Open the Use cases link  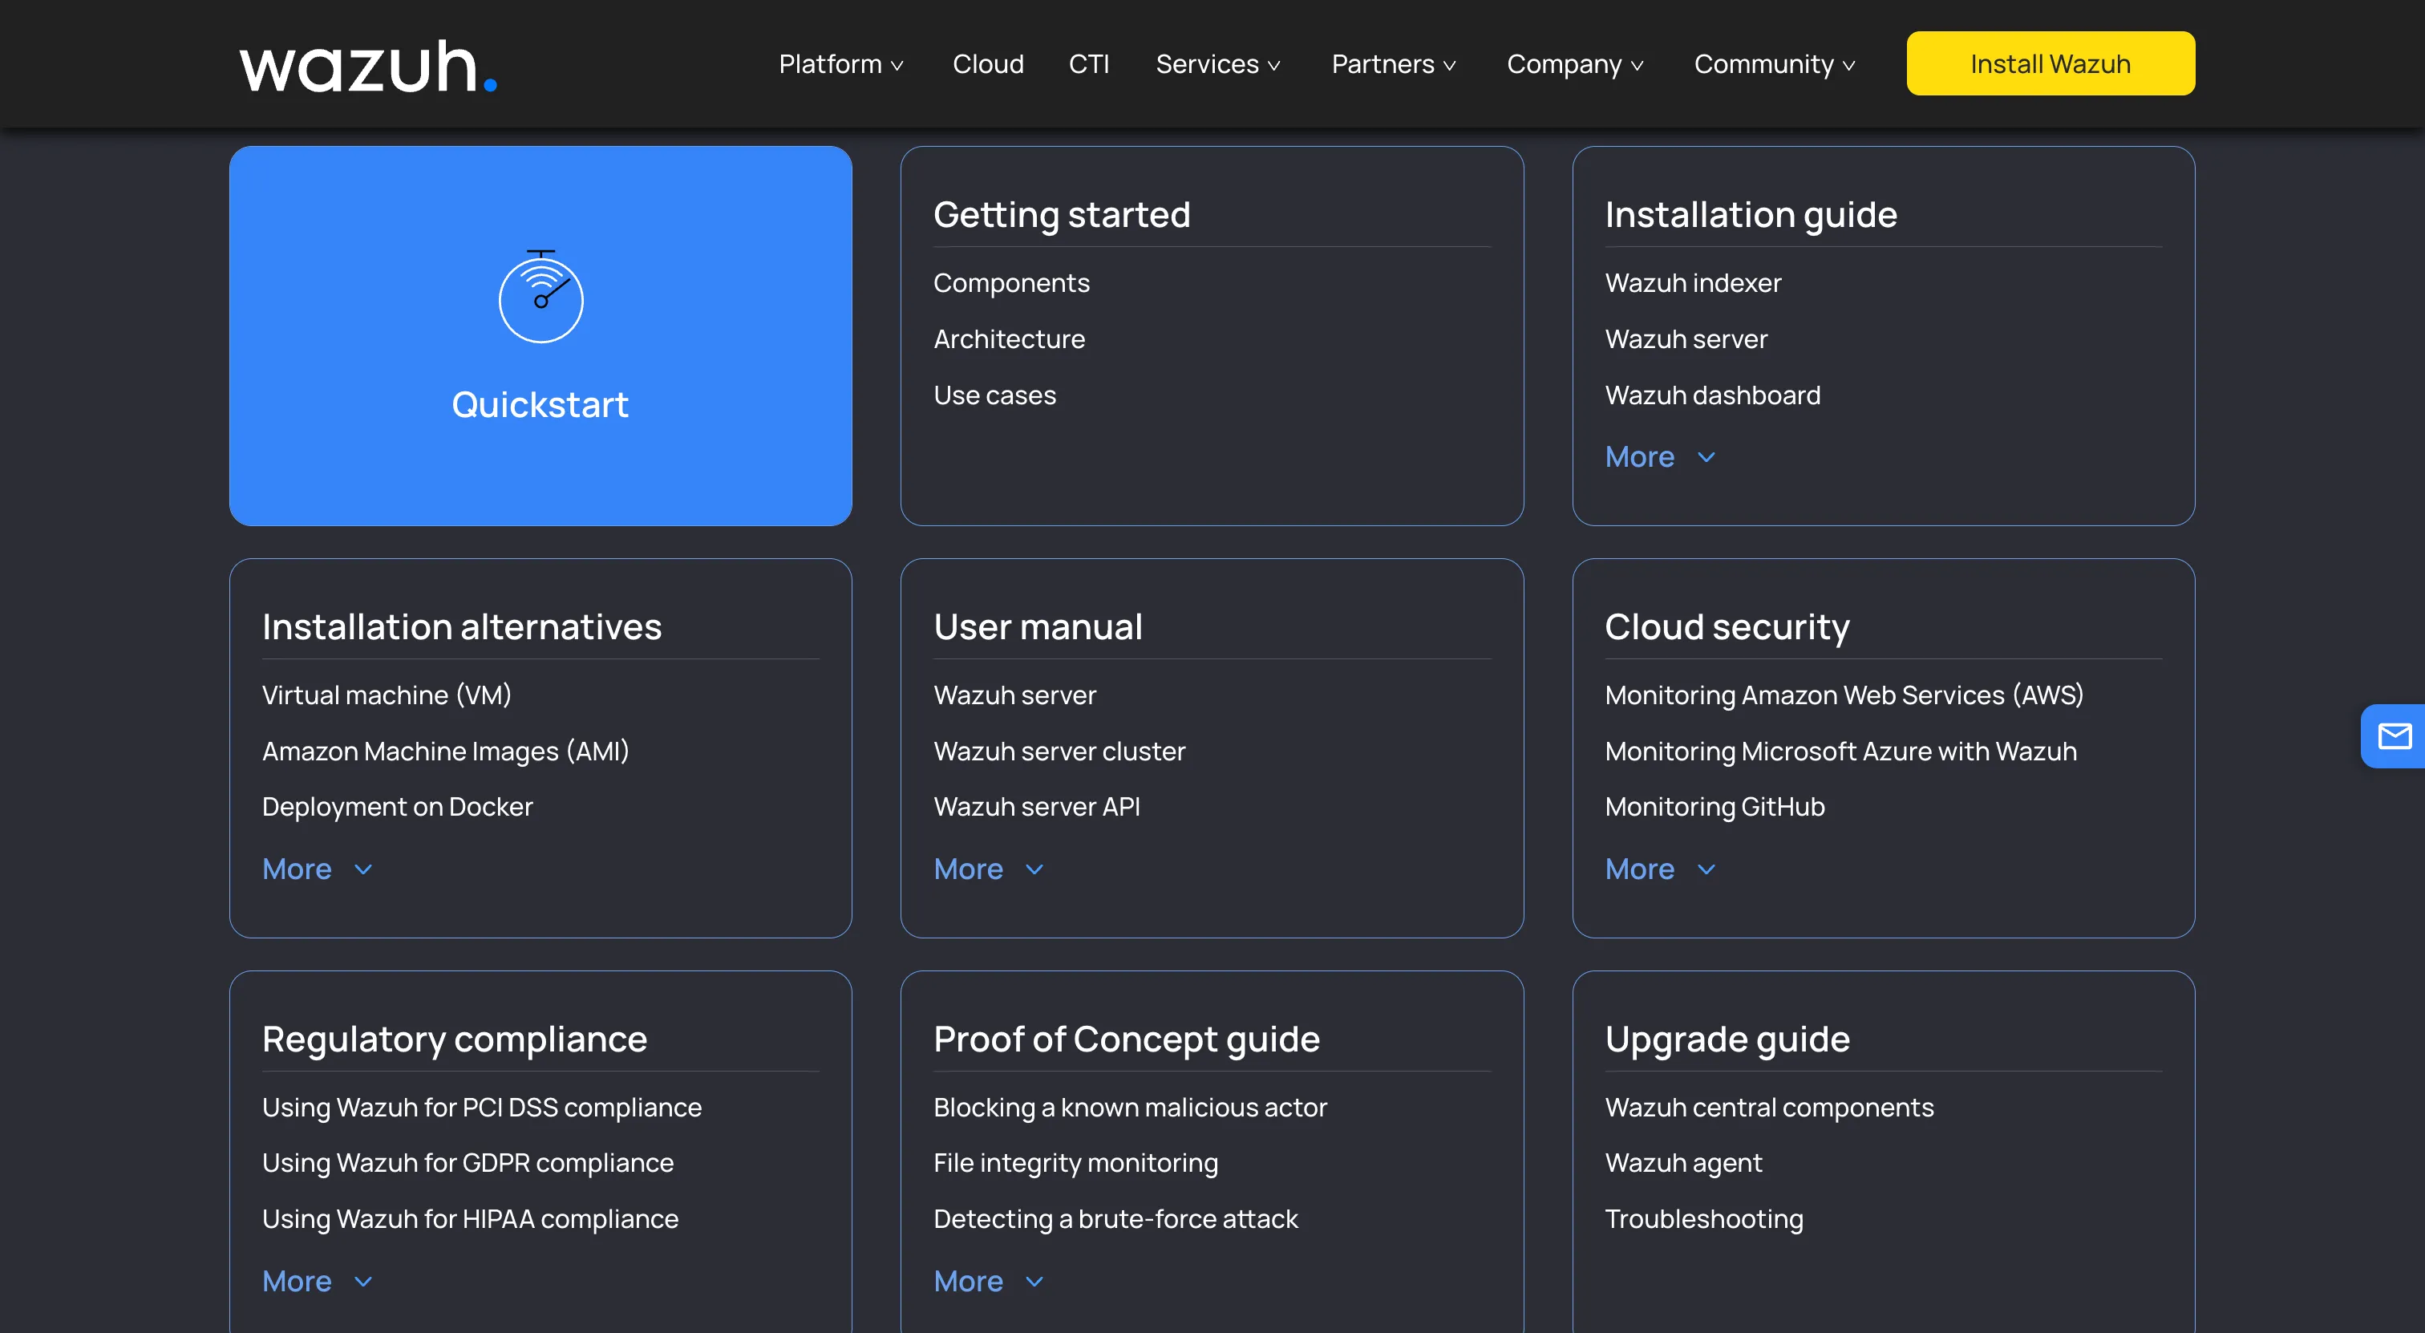point(994,395)
